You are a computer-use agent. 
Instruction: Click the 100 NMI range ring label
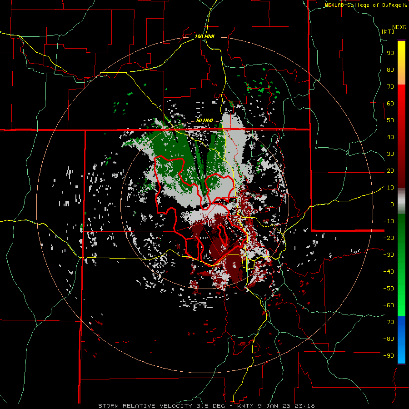point(204,36)
